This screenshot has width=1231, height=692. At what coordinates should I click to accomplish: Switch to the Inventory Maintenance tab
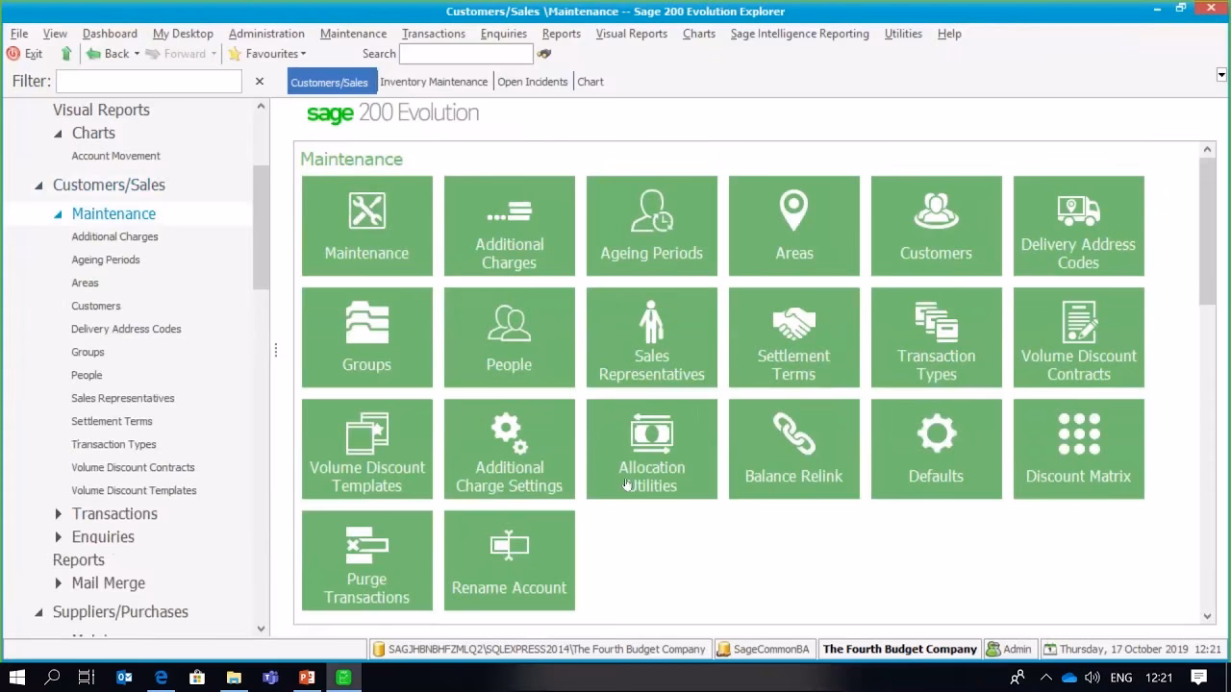pyautogui.click(x=434, y=82)
